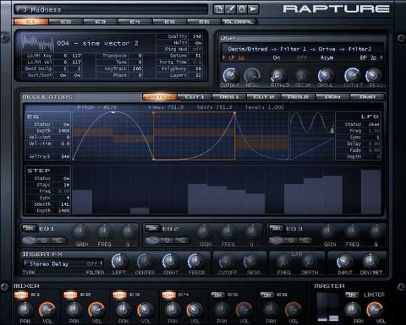Open the Global tab
The image size is (406, 325).
[238, 22]
